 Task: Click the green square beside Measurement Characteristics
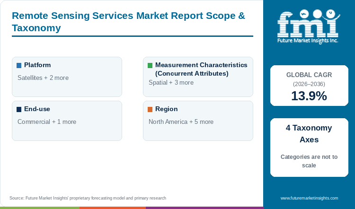click(150, 66)
